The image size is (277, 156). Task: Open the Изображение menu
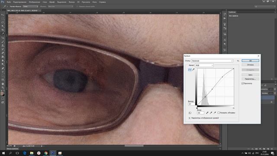(x=35, y=2)
